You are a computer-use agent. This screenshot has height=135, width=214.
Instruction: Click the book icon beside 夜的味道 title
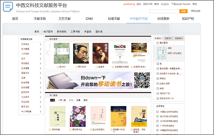[50, 130]
